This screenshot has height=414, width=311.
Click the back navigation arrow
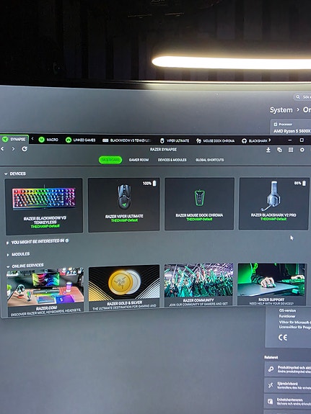[x=3, y=149]
